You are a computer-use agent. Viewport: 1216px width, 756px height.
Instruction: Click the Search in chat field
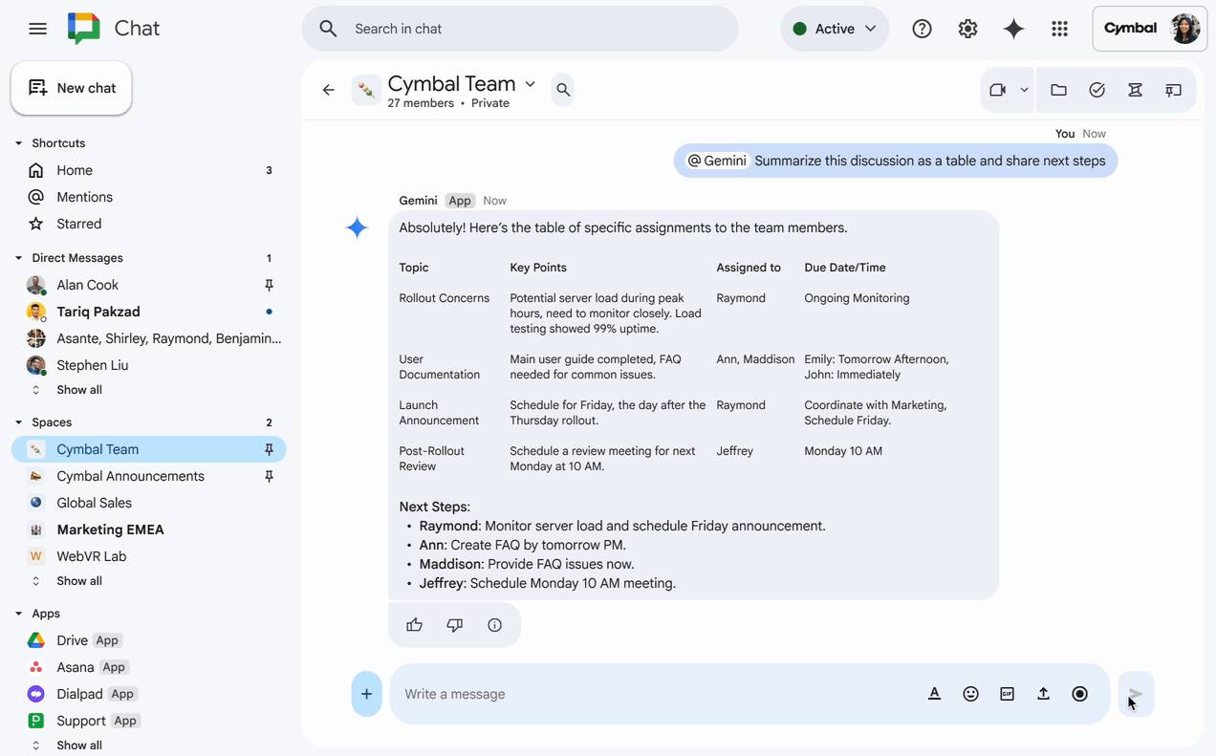point(520,29)
